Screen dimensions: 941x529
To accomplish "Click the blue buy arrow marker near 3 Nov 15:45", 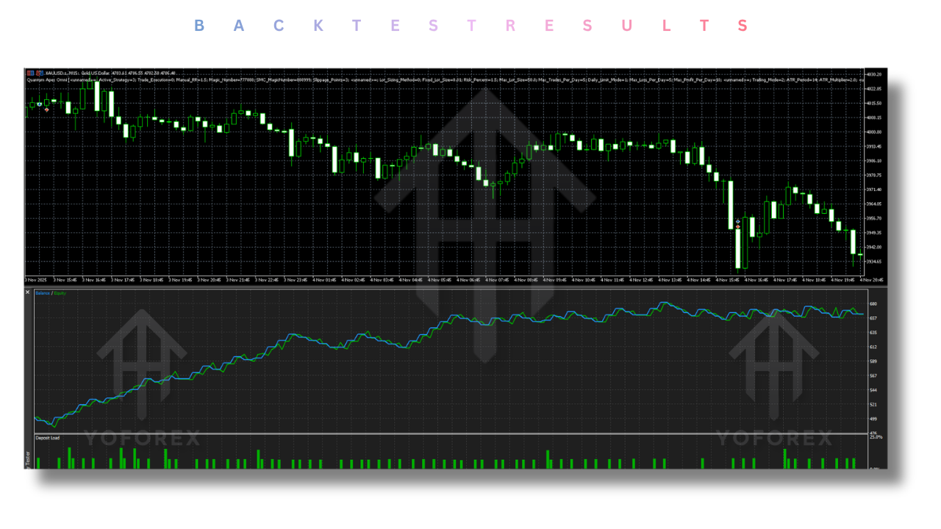I will [40, 104].
